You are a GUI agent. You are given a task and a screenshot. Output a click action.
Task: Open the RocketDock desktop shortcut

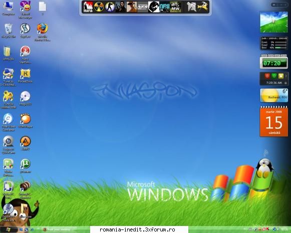[x=25, y=75]
